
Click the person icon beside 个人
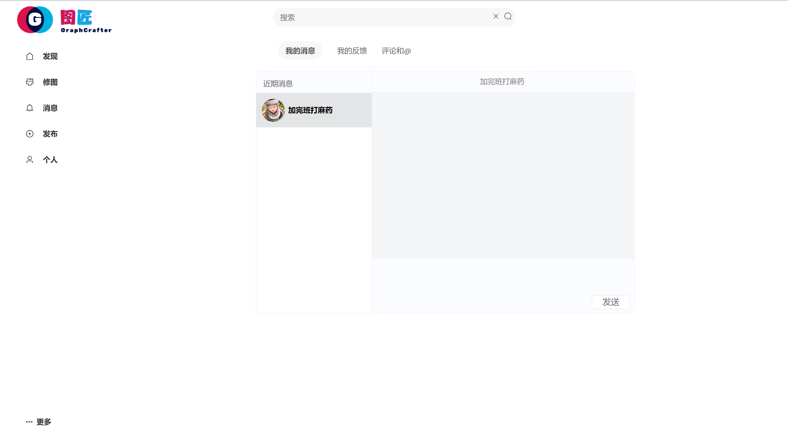30,160
